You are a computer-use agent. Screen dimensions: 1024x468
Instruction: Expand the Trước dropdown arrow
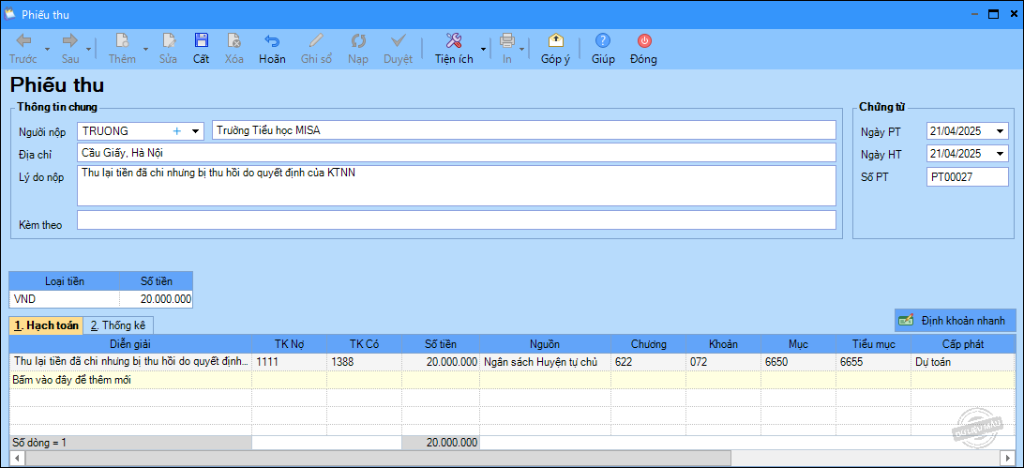point(47,49)
